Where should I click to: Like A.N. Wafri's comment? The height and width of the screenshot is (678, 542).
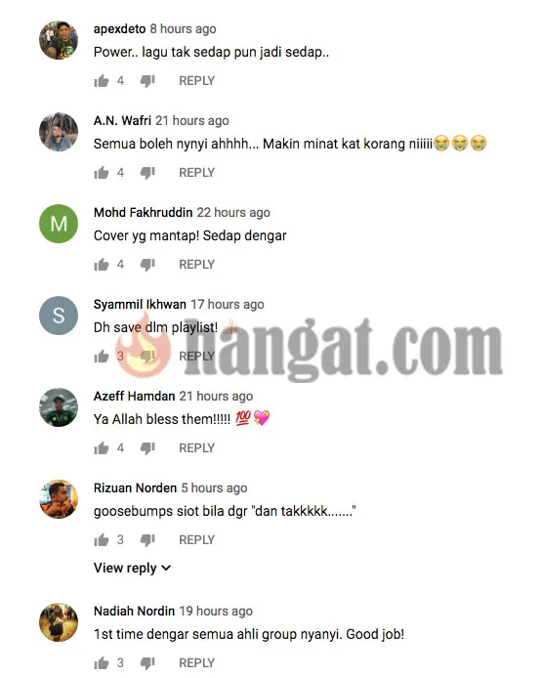pyautogui.click(x=102, y=173)
